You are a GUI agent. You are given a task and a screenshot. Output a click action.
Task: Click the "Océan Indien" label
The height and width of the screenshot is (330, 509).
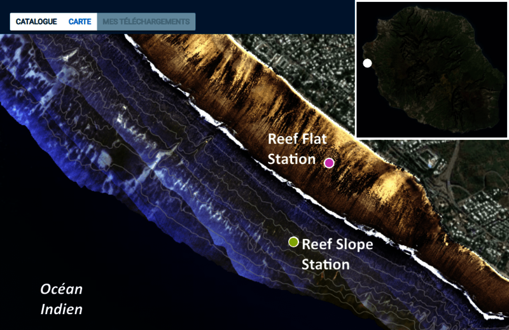pyautogui.click(x=61, y=299)
